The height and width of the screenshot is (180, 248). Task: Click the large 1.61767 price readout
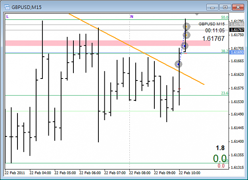(213, 38)
